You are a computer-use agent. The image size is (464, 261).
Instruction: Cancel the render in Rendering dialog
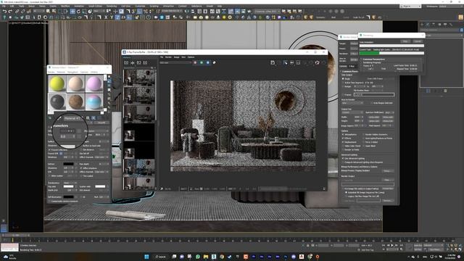[x=418, y=41]
